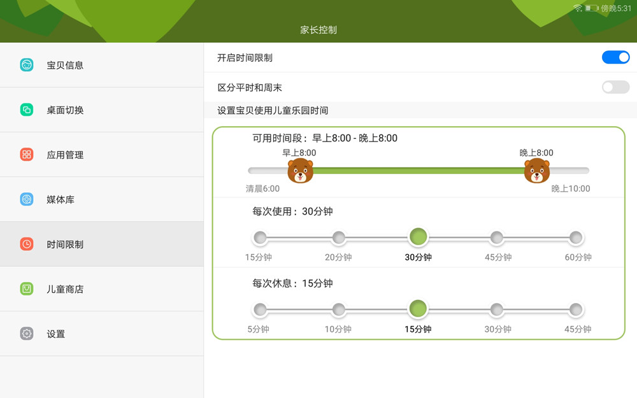
Task: Click the 设置 gear icon
Action: 27,334
